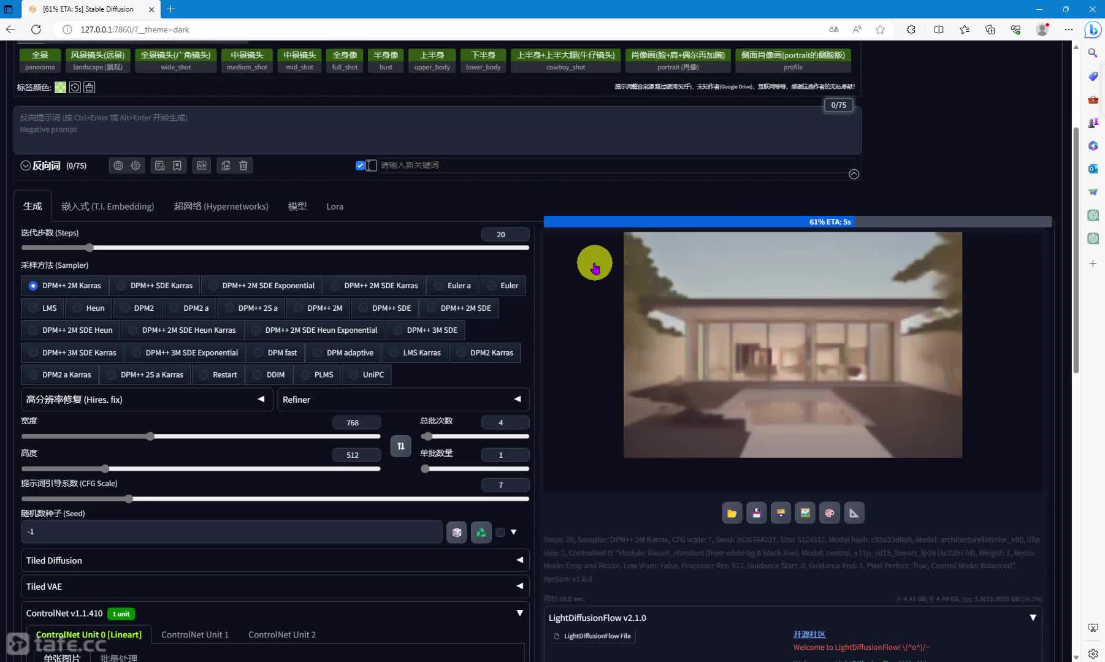The image size is (1105, 662).
Task: Switch to ControlNet Unit 1 tab
Action: pyautogui.click(x=195, y=634)
